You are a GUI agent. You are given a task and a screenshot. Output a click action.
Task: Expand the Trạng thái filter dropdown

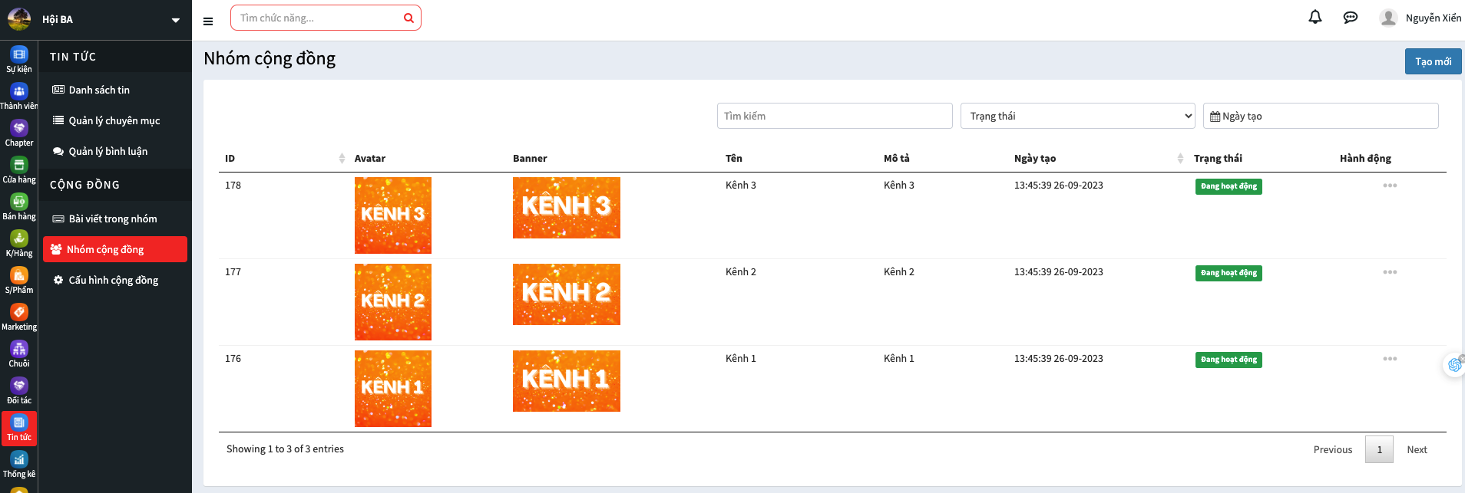[x=1077, y=116]
